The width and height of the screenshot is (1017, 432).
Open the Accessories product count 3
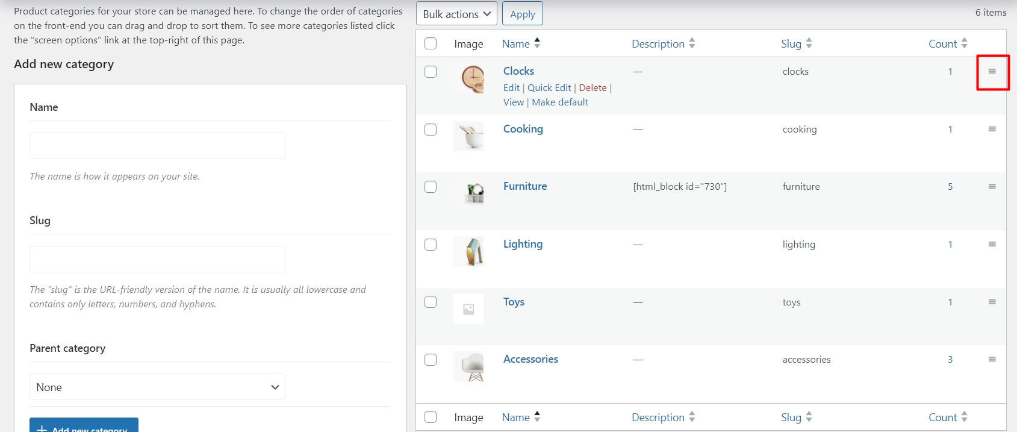[x=950, y=360]
